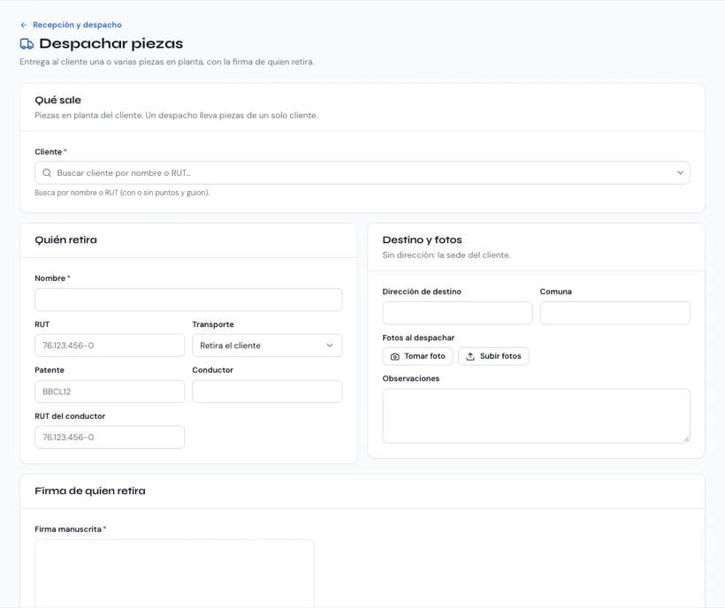725x608 pixels.
Task: Click the RUT field under Nombre
Action: (110, 346)
